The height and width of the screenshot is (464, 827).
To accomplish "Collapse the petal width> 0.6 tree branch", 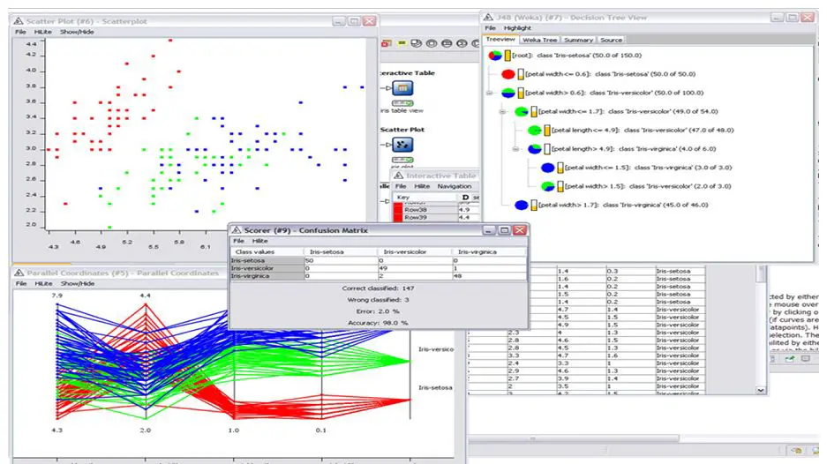I will point(489,93).
